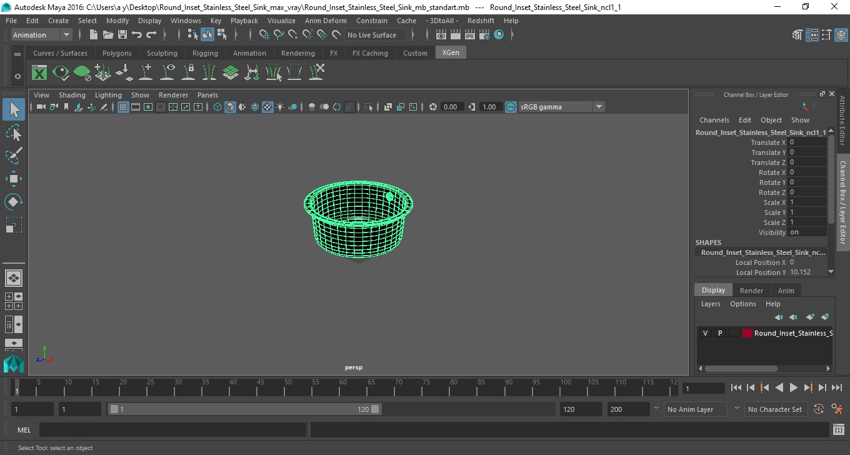Click the Maya logo icon in toolbox
The height and width of the screenshot is (455, 850).
pyautogui.click(x=14, y=364)
